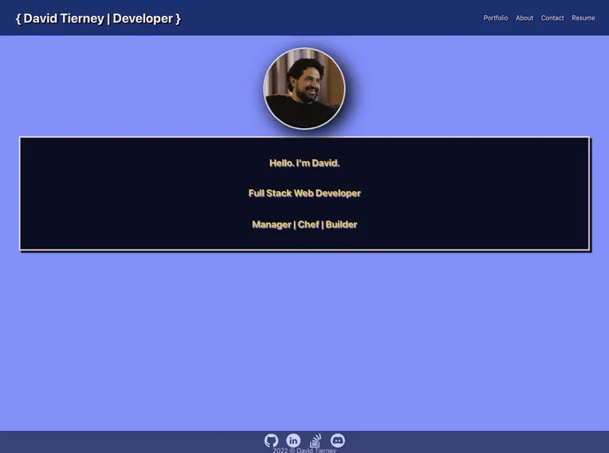Image resolution: width=609 pixels, height=453 pixels.
Task: Click the "David Tierney" name in header title
Action: click(64, 19)
